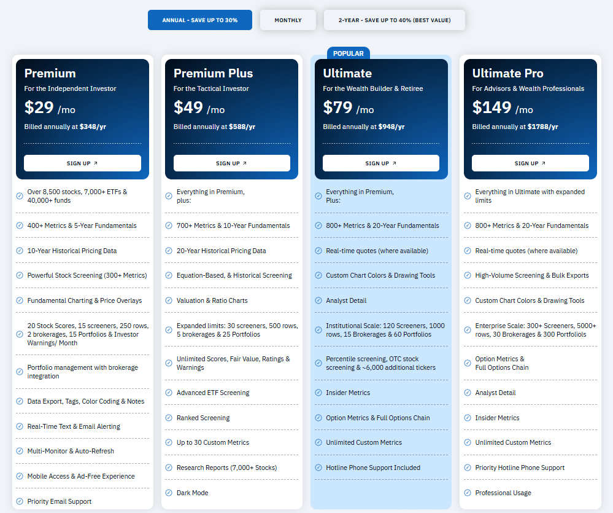Click checkmark icon beside Real-Time Text & Email Alerting
613x513 pixels.
pyautogui.click(x=20, y=426)
